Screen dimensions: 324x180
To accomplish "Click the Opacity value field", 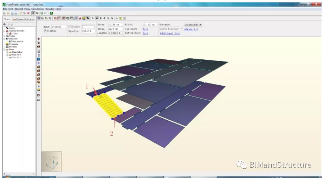I will pos(88,31).
